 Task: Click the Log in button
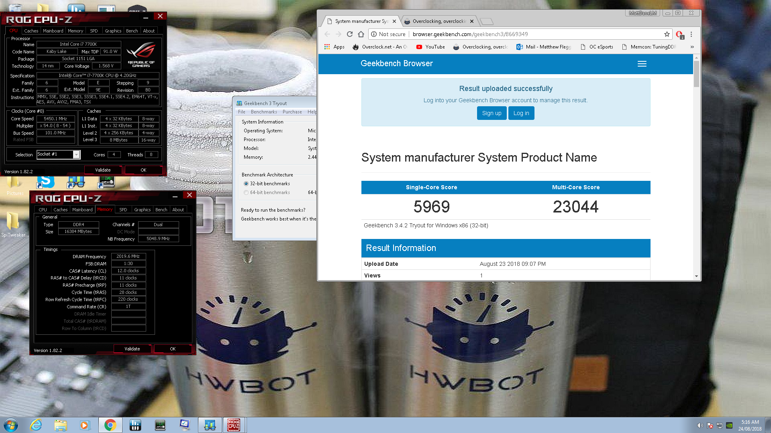521,113
